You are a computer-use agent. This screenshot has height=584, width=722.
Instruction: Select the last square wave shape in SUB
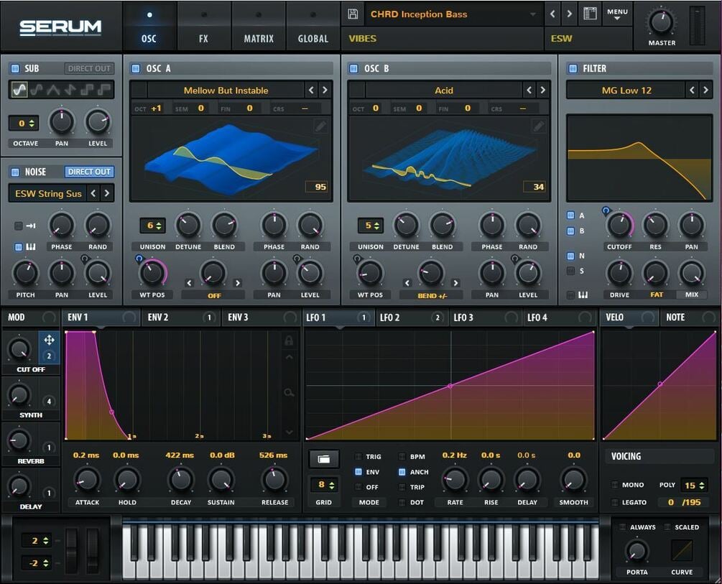point(104,89)
